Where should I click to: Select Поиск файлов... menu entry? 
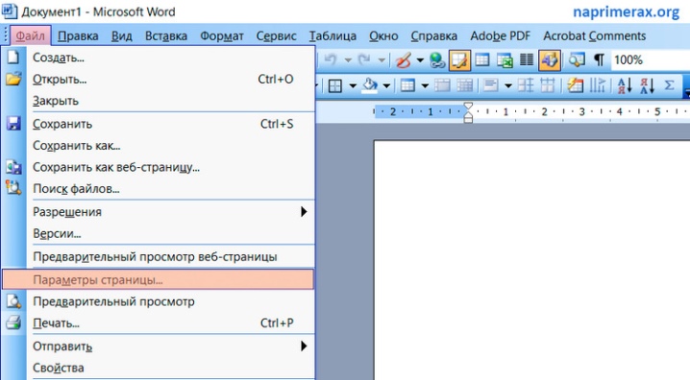pyautogui.click(x=158, y=189)
